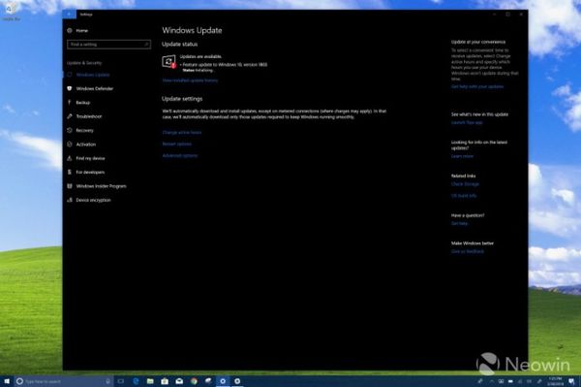Open Backup settings
Screen dimensions: 581x387
(83, 103)
